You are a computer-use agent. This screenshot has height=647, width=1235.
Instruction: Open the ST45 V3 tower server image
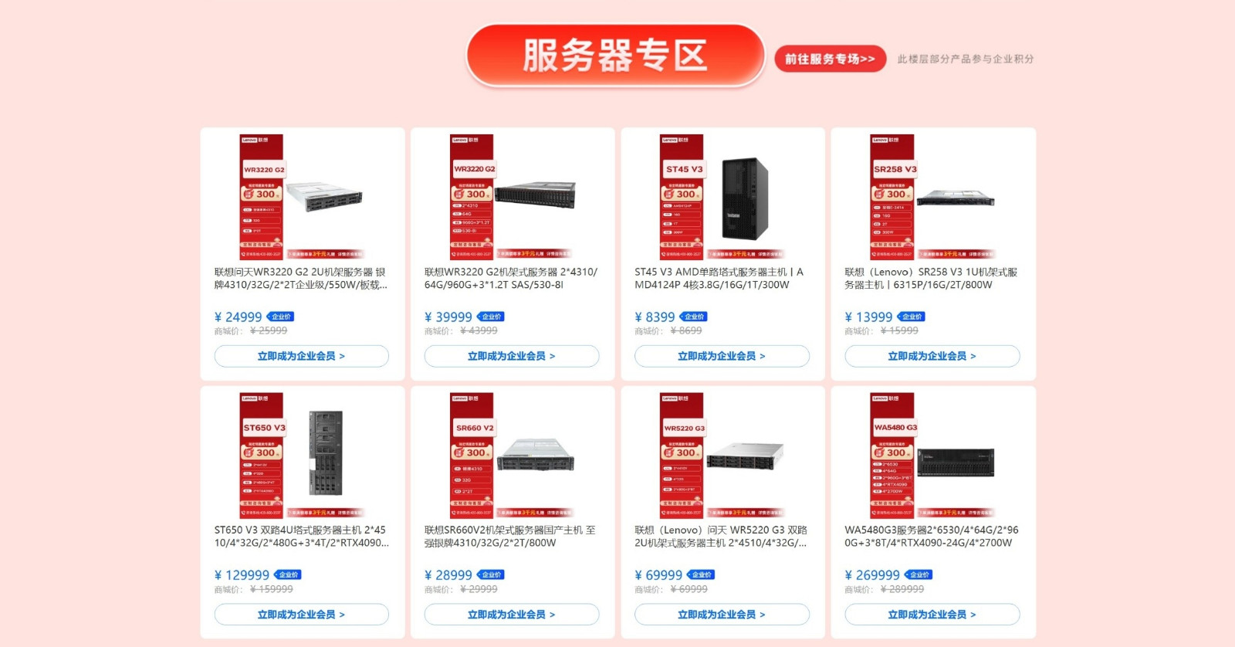coord(722,197)
